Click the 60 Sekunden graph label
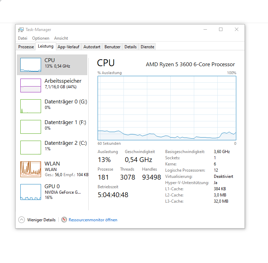This screenshot has height=263, width=268. tap(109, 143)
